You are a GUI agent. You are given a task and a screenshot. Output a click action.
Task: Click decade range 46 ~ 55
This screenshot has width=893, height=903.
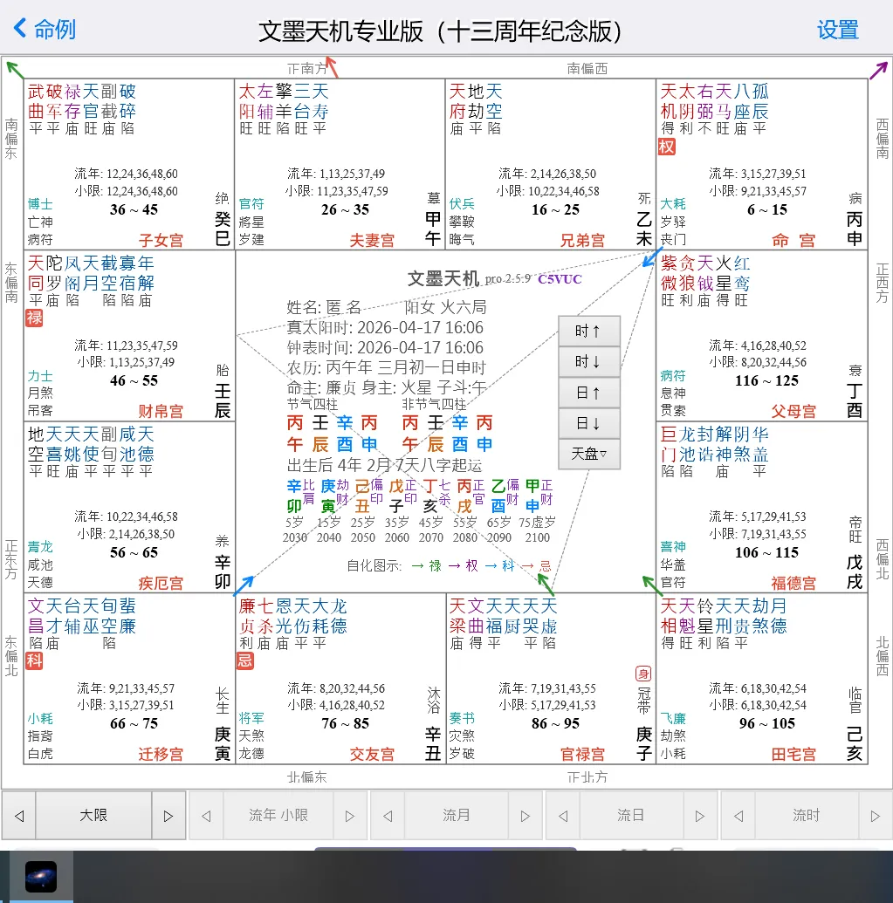point(134,380)
